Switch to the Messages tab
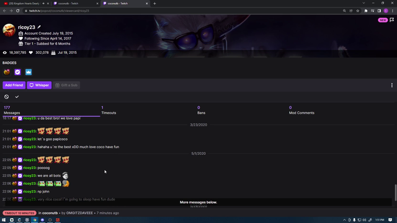Image resolution: width=397 pixels, height=223 pixels. [51, 110]
